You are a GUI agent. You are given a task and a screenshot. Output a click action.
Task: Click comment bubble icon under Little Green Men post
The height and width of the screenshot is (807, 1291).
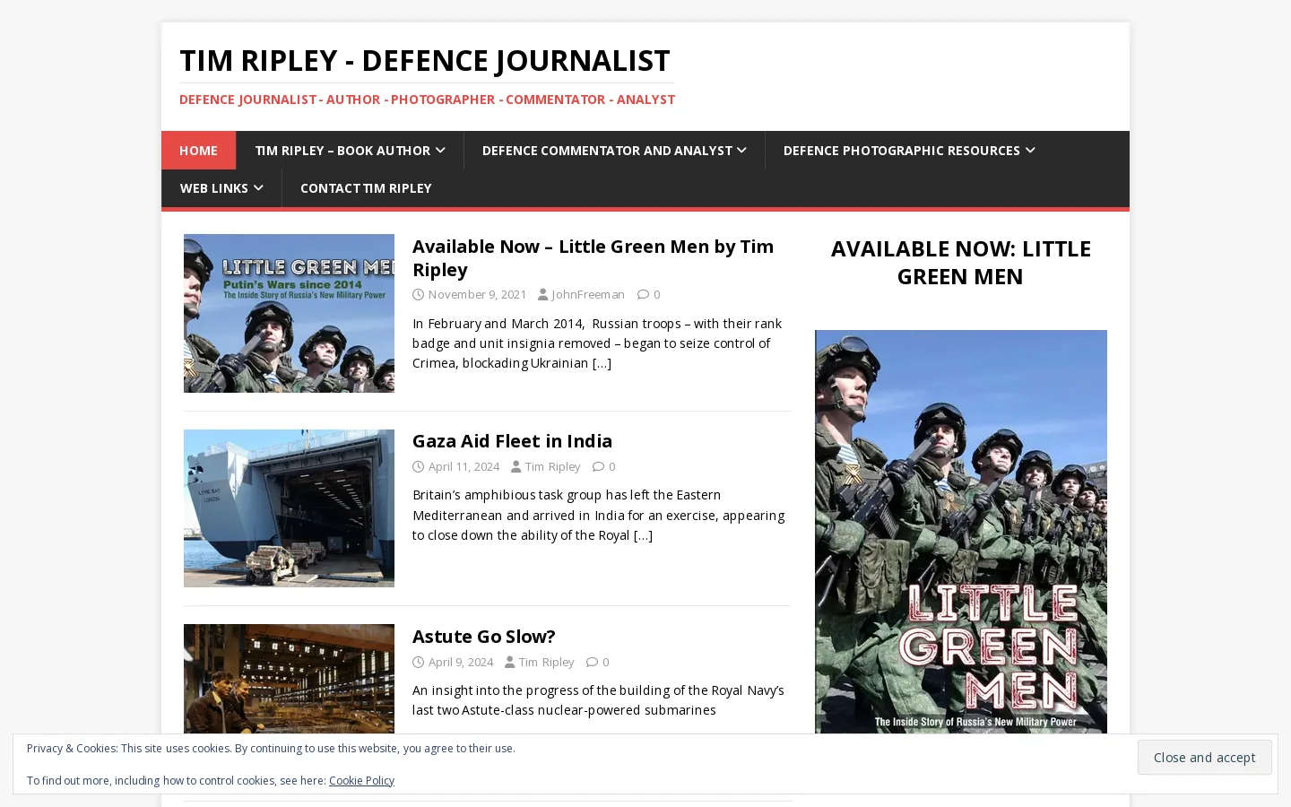[643, 294]
